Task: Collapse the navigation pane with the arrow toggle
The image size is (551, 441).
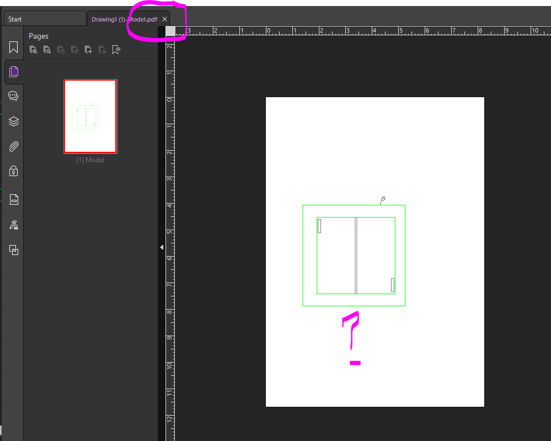Action: point(161,247)
